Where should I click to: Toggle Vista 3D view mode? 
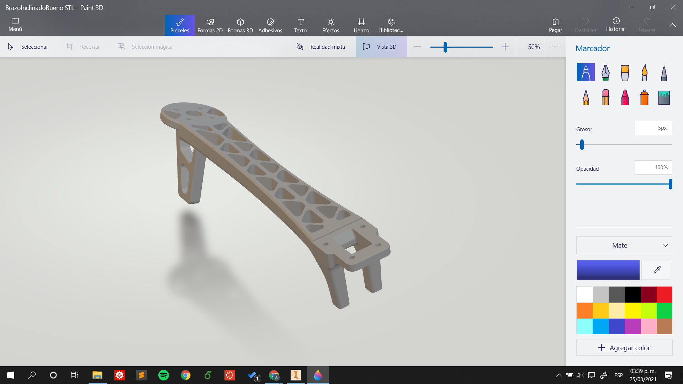[x=381, y=47]
